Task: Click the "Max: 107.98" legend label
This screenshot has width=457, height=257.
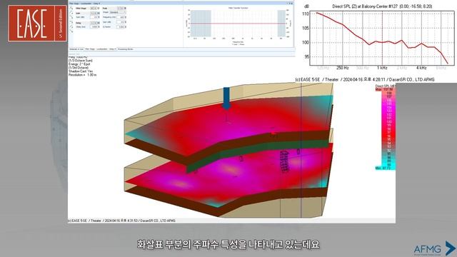Action: pyautogui.click(x=385, y=89)
